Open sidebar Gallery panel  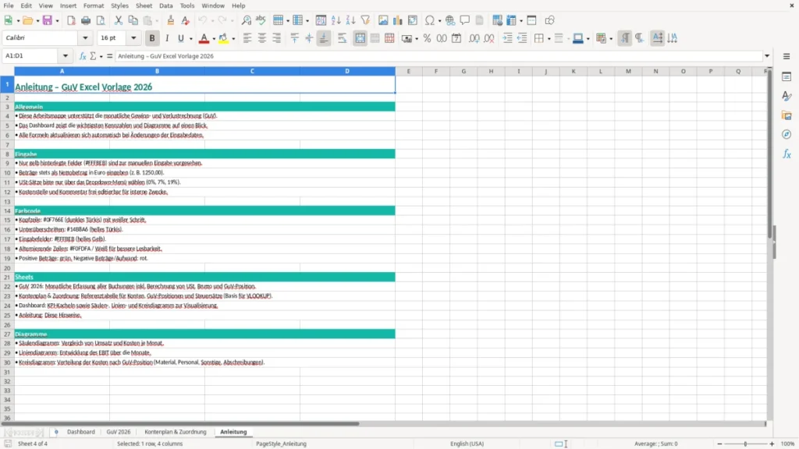pyautogui.click(x=787, y=115)
